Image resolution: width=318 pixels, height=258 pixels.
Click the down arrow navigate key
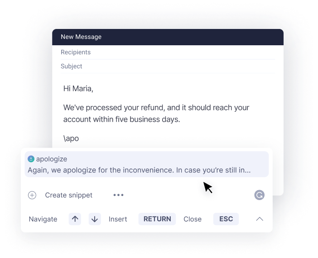(95, 219)
